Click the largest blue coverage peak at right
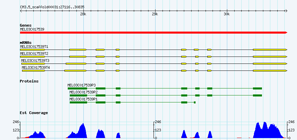 pyautogui.click(x=269, y=130)
